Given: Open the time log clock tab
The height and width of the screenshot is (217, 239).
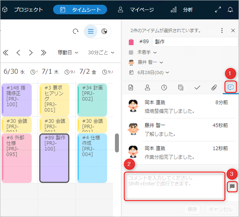Looking at the screenshot, I should pos(164,88).
